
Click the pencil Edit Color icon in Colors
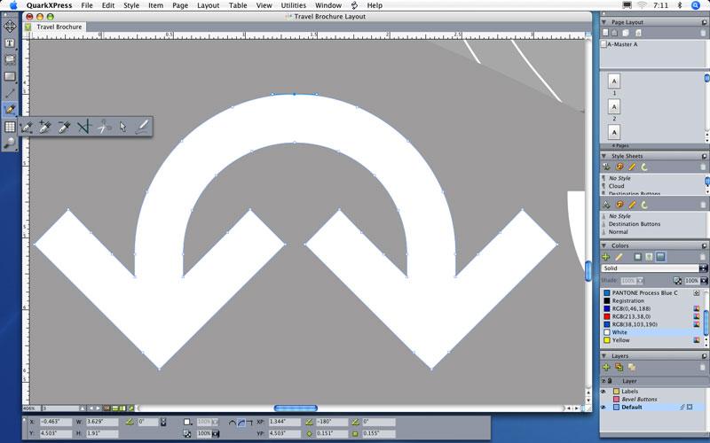point(619,257)
